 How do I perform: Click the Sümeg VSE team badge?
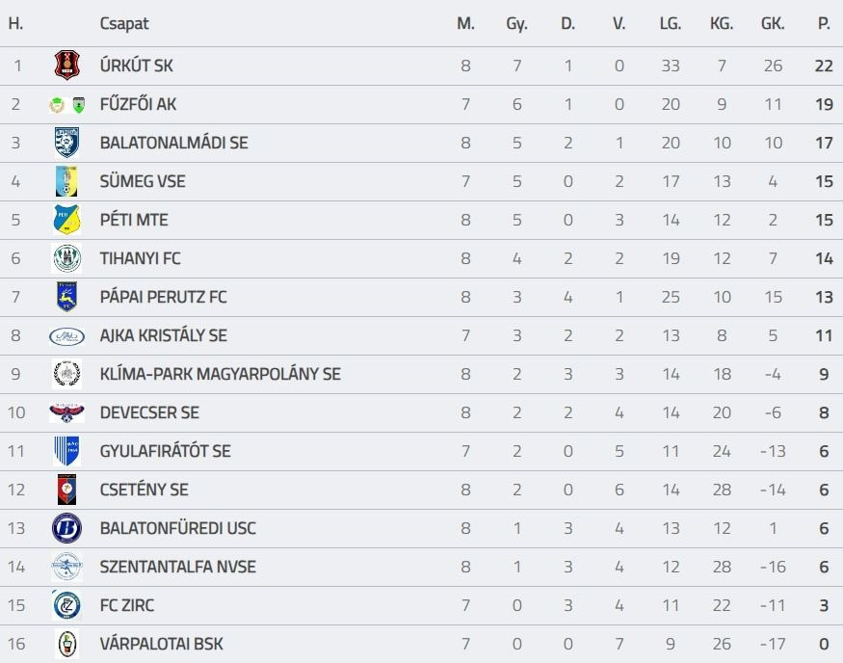pos(66,181)
